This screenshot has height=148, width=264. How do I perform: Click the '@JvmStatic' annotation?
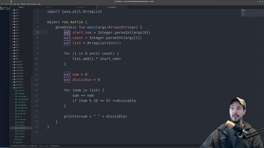[66, 27]
